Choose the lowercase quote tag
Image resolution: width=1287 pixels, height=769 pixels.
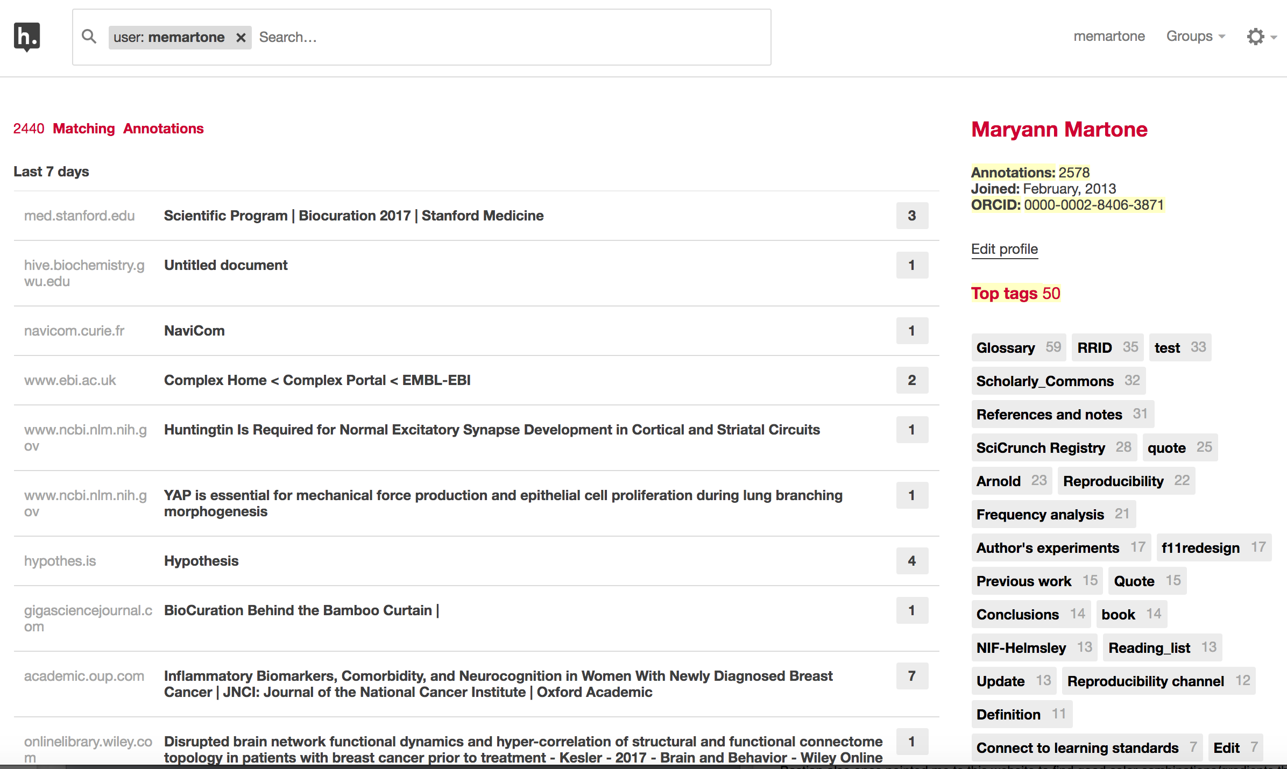[x=1180, y=447]
